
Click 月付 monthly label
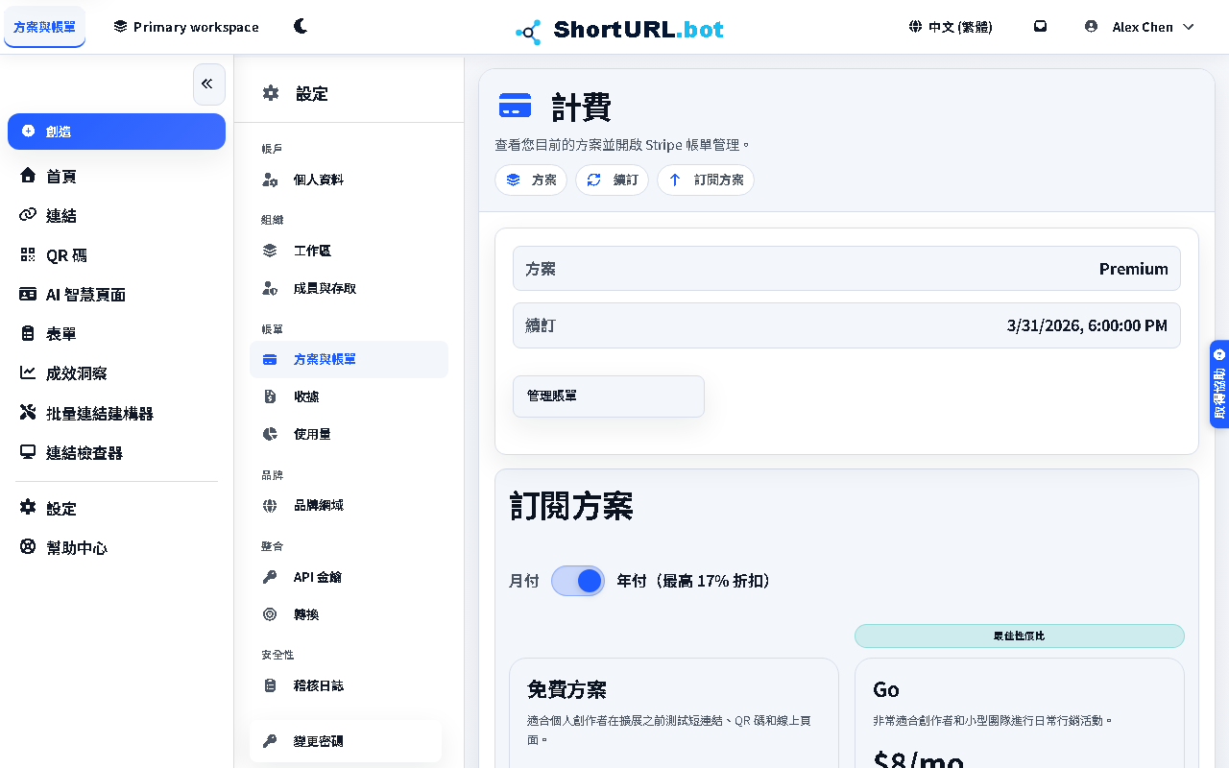click(x=524, y=581)
